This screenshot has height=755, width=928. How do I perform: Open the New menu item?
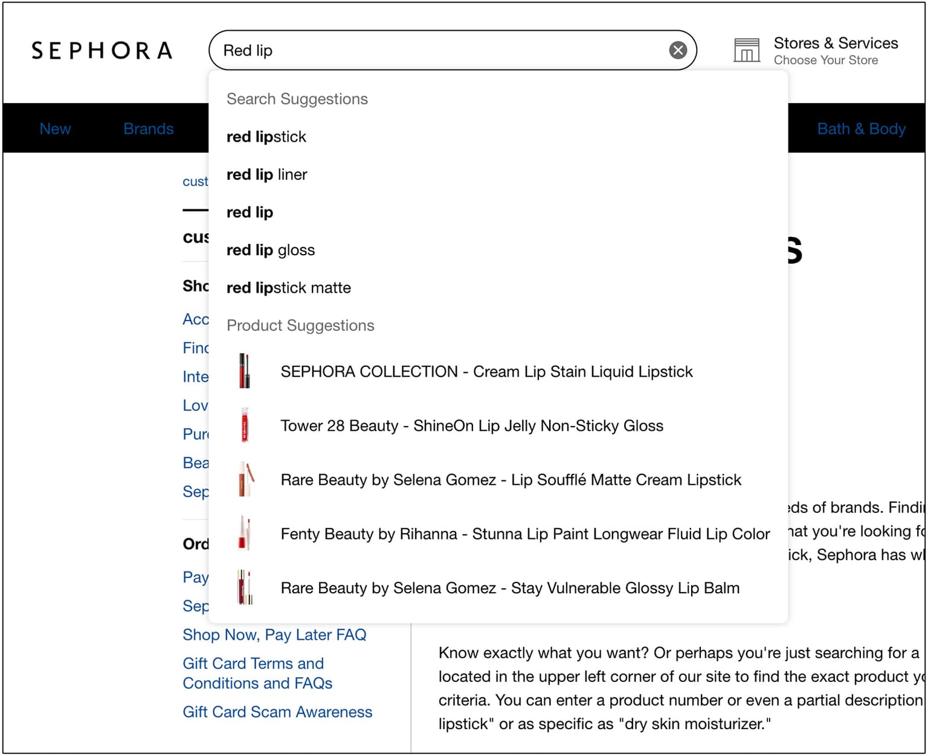click(x=55, y=129)
